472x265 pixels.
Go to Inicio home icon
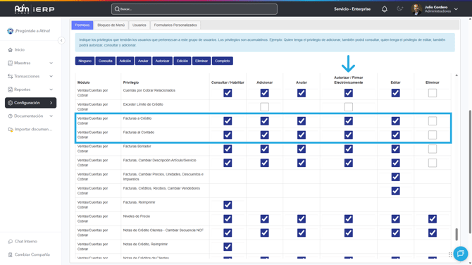point(11,49)
